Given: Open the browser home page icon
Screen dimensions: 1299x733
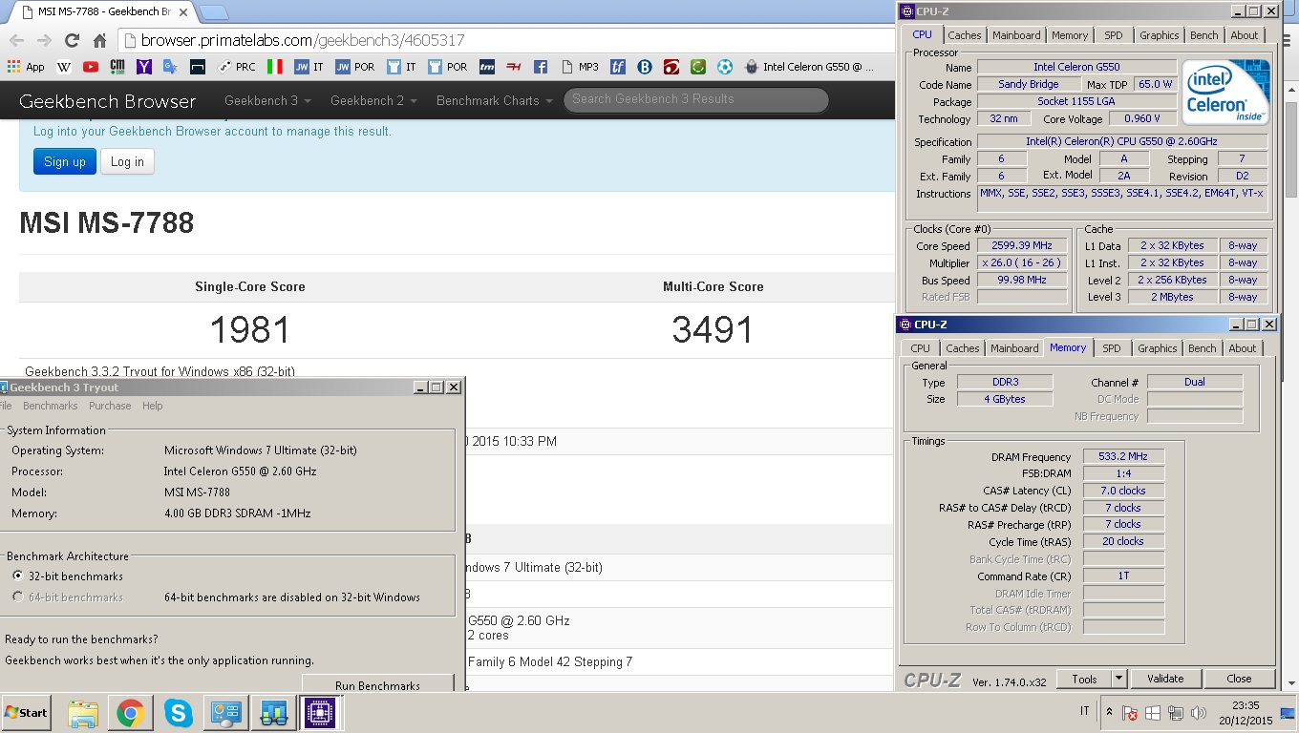Looking at the screenshot, I should click(x=99, y=40).
